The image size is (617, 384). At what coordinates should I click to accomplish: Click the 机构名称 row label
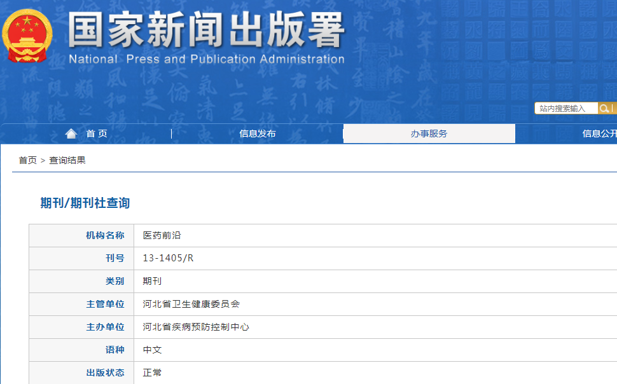pyautogui.click(x=105, y=235)
